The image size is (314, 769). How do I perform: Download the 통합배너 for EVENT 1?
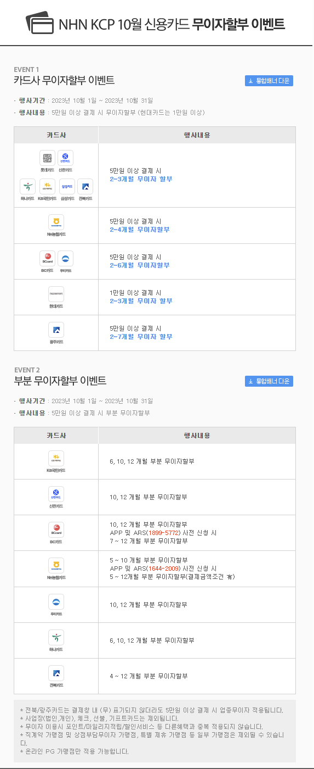(x=269, y=81)
